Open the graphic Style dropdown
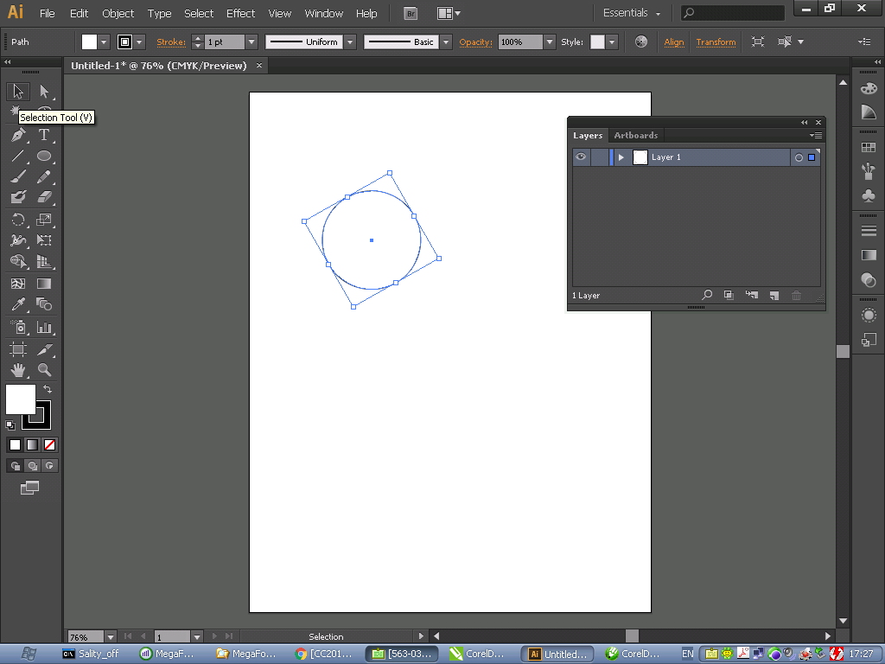This screenshot has width=885, height=664. pyautogui.click(x=612, y=41)
